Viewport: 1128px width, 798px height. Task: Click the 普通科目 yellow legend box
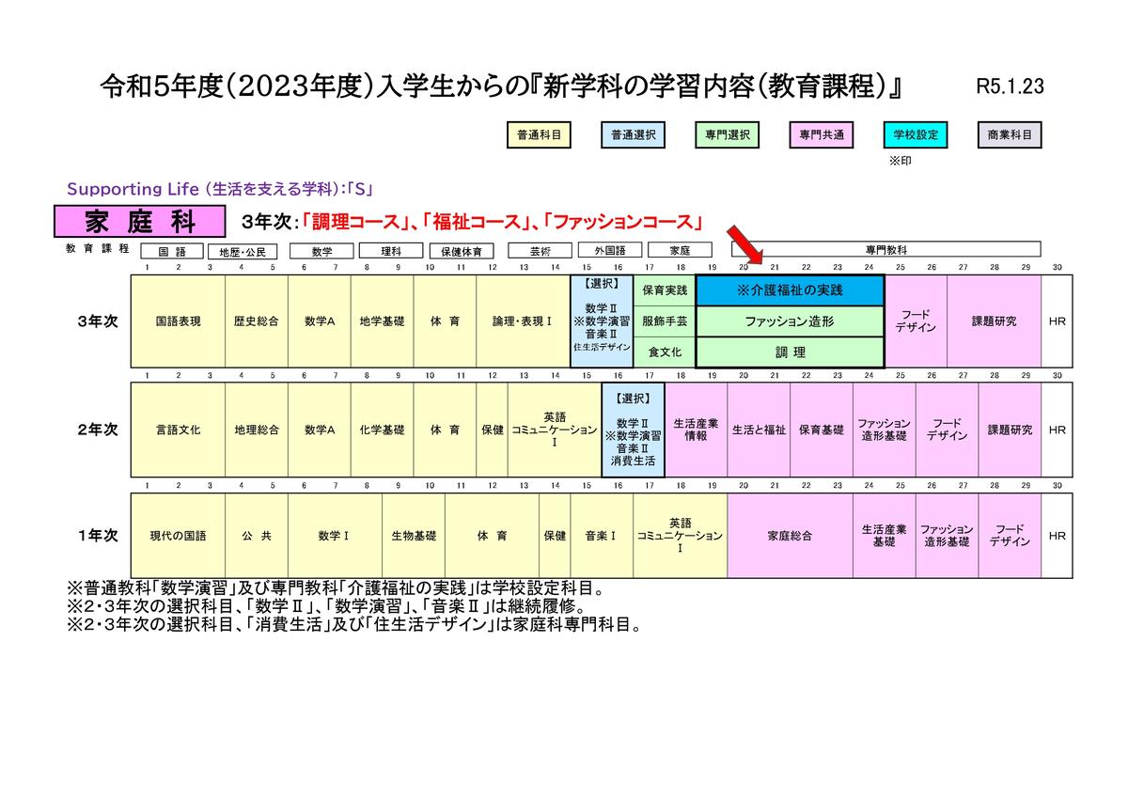point(539,135)
